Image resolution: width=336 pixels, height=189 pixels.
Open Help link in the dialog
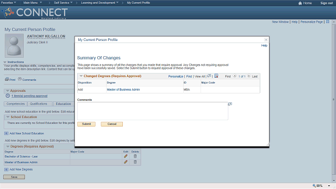pyautogui.click(x=264, y=46)
